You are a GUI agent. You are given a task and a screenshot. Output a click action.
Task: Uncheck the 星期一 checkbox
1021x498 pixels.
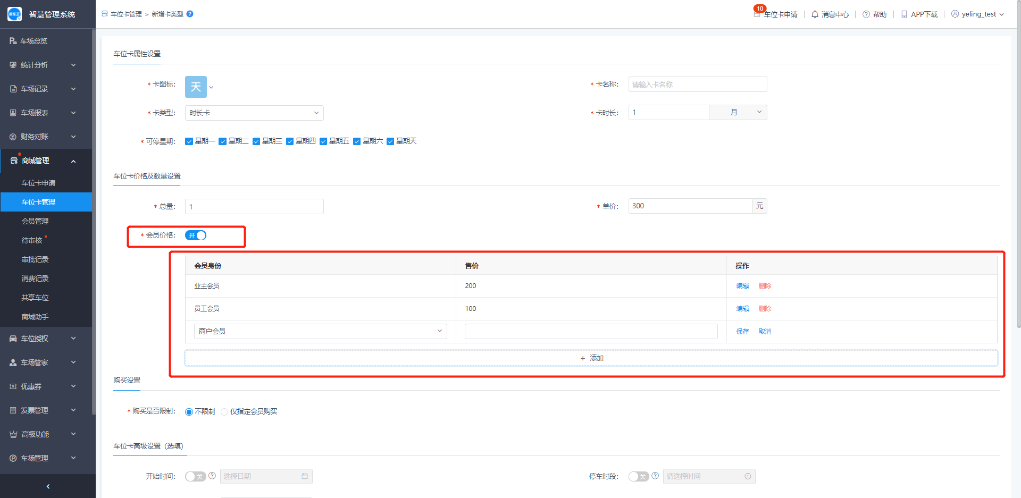189,141
